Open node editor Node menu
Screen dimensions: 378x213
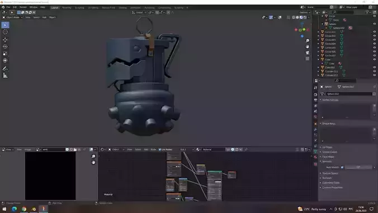pos(153,150)
